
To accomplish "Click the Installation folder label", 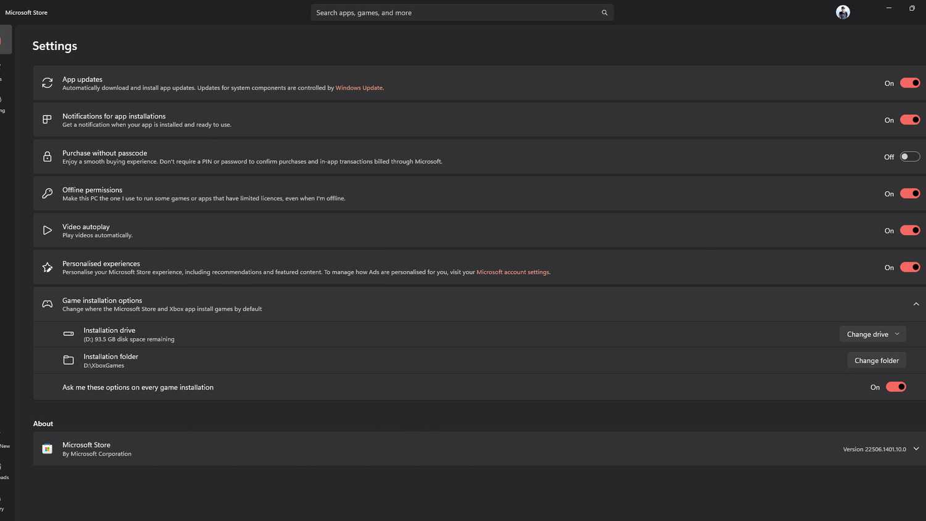I will (x=111, y=356).
